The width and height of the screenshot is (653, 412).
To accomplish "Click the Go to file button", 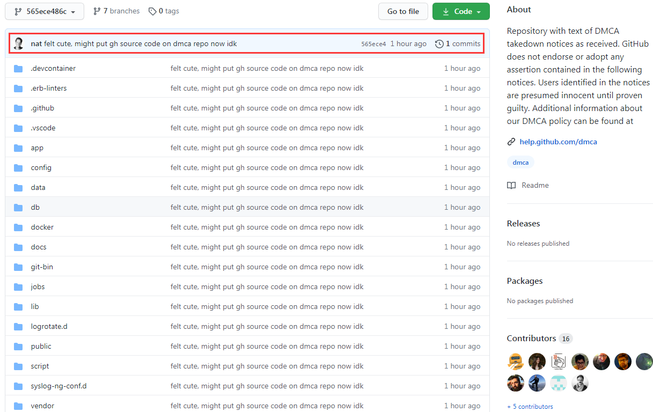I will pyautogui.click(x=403, y=11).
